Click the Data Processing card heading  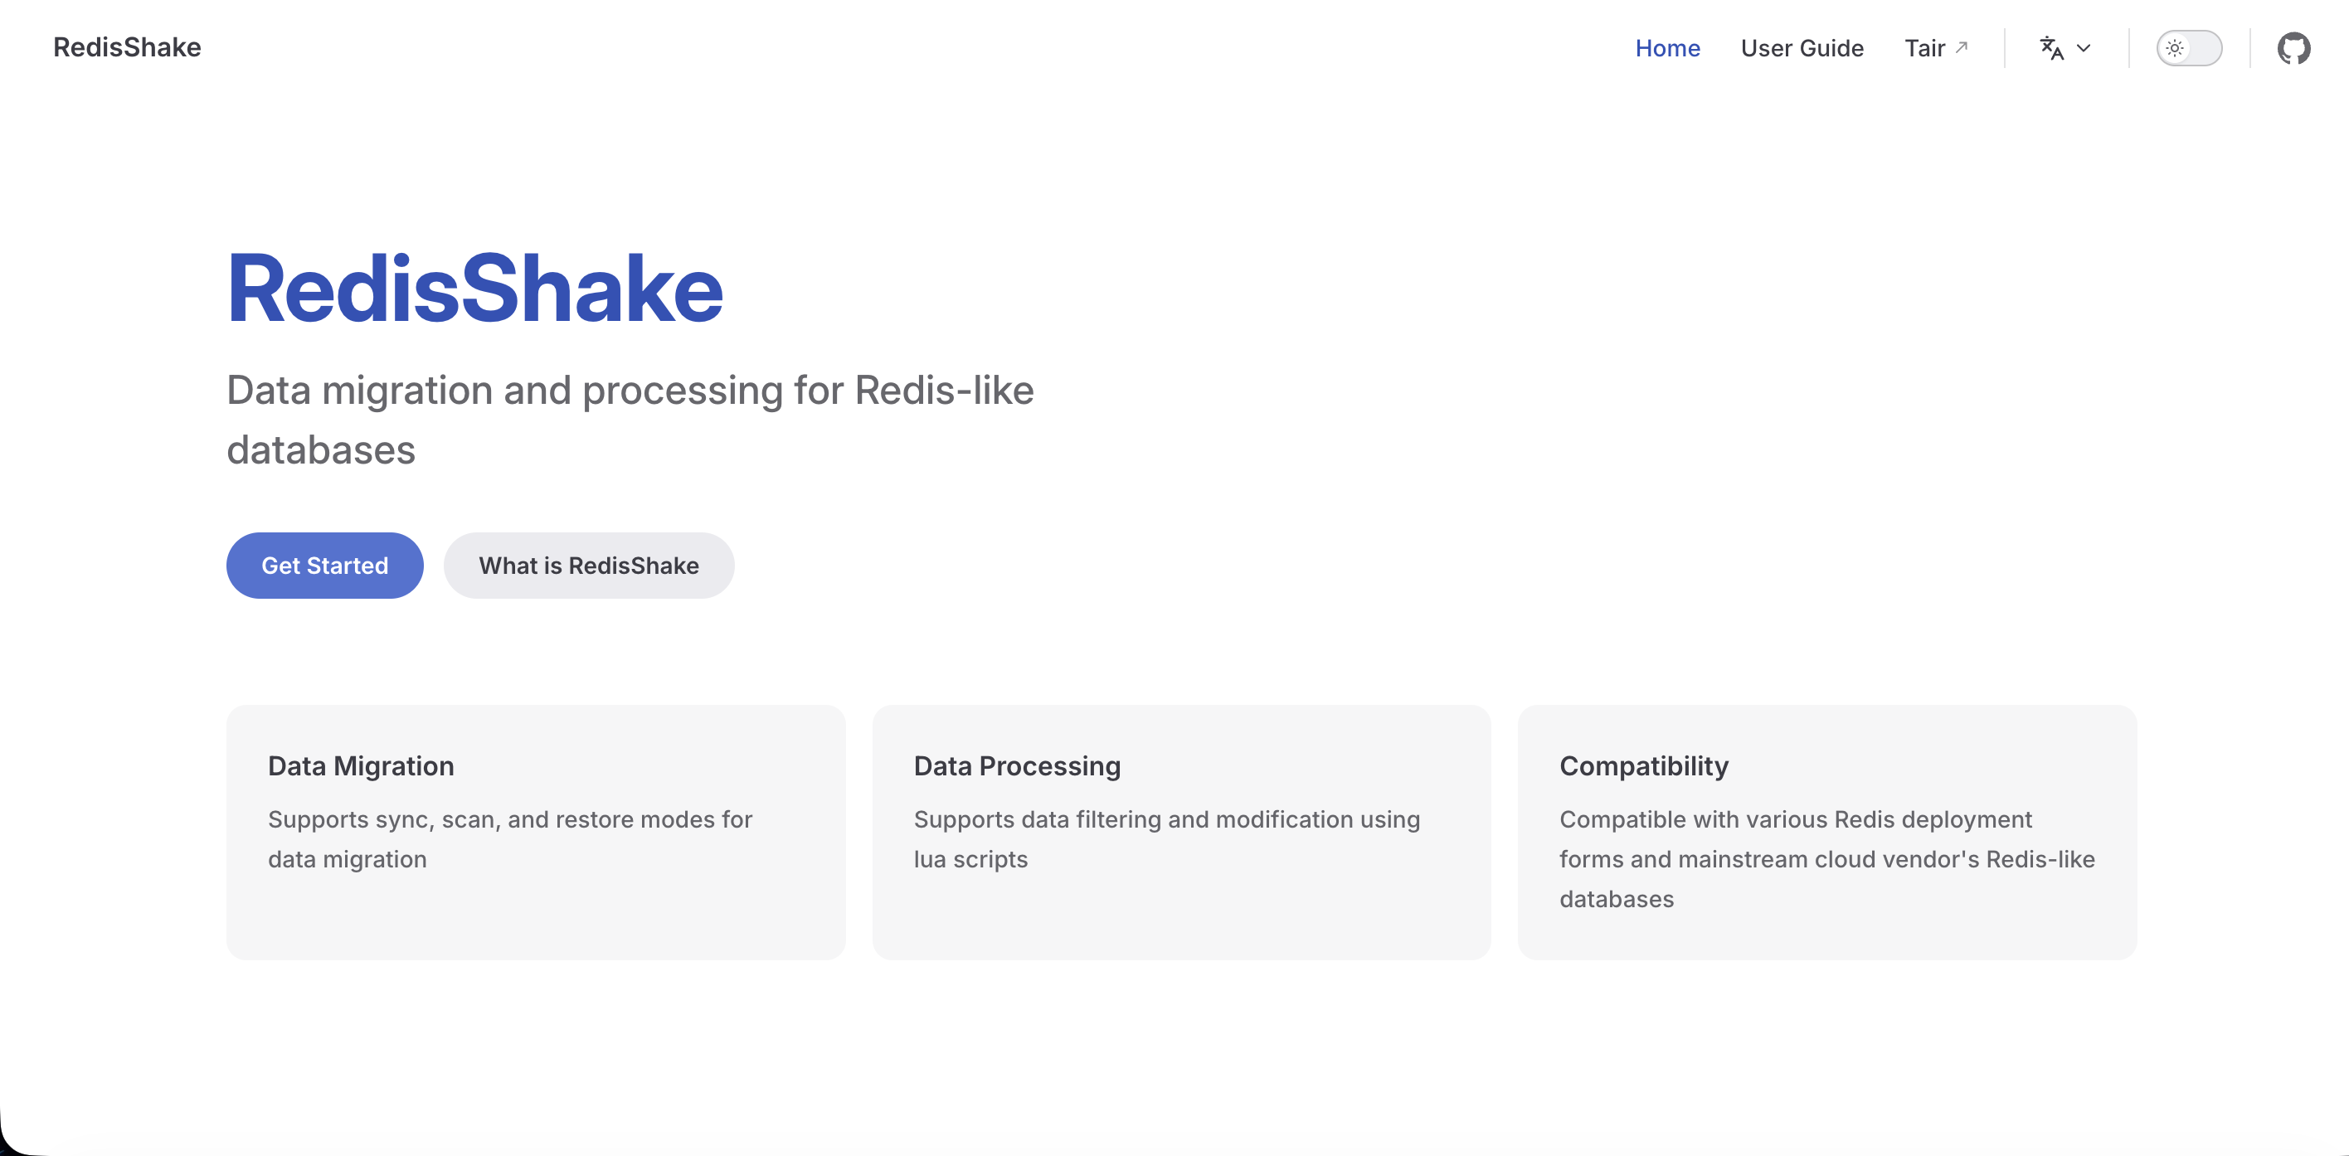[1017, 765]
